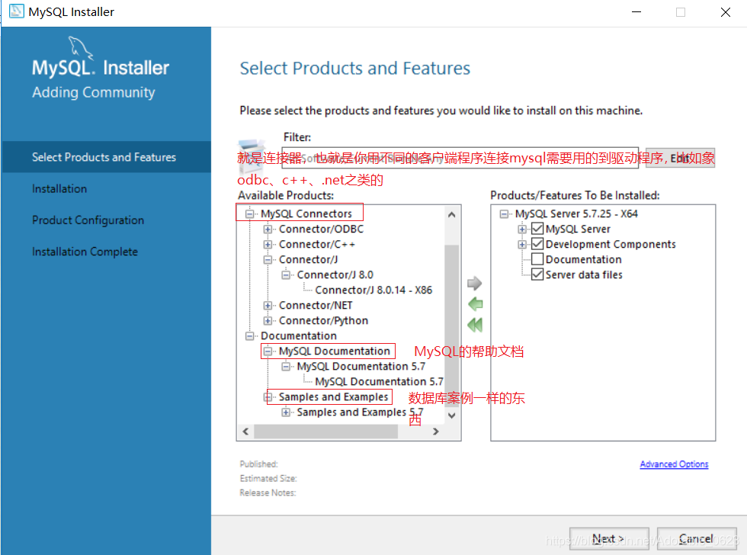747x555 pixels.
Task: Go to Installation Complete step
Action: tap(85, 252)
